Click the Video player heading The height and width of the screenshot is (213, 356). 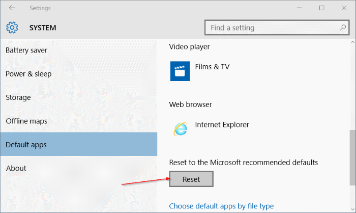pos(189,47)
